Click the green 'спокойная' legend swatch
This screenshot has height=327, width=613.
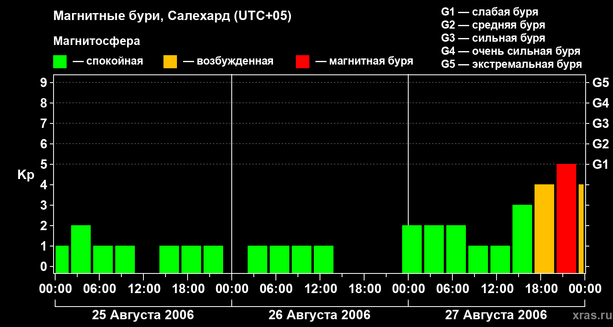tap(60, 61)
